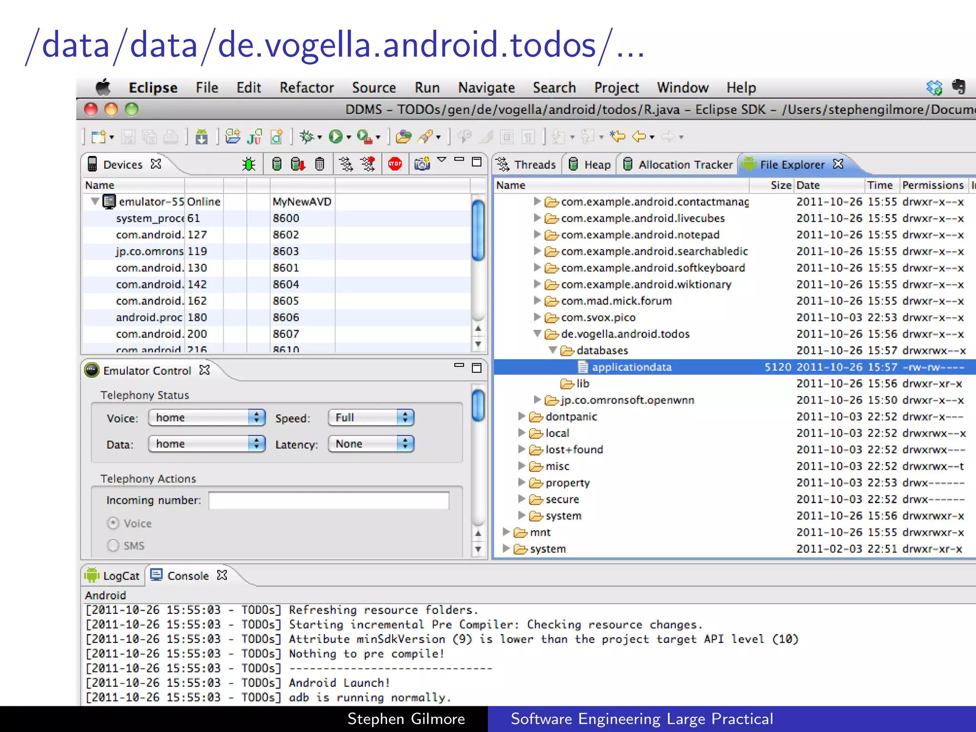
Task: Click Start Method Profiling icon with red dot
Action: (x=368, y=164)
